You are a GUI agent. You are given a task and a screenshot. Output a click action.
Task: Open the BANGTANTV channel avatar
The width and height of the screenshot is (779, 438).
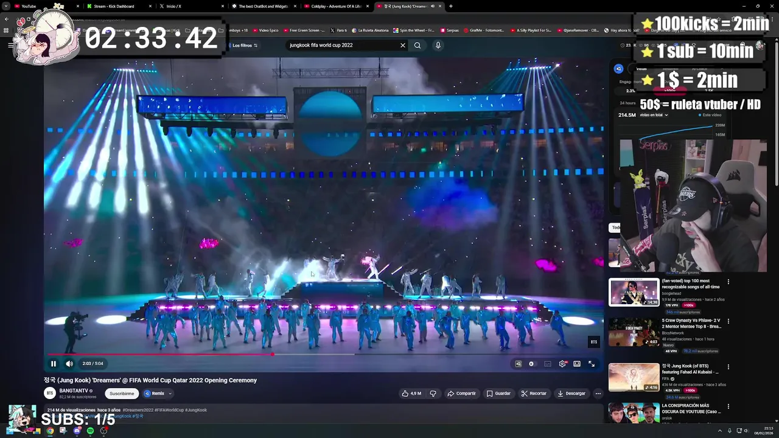click(x=50, y=393)
